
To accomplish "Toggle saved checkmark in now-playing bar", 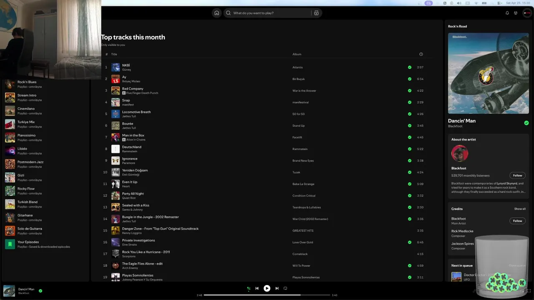I will pyautogui.click(x=40, y=291).
